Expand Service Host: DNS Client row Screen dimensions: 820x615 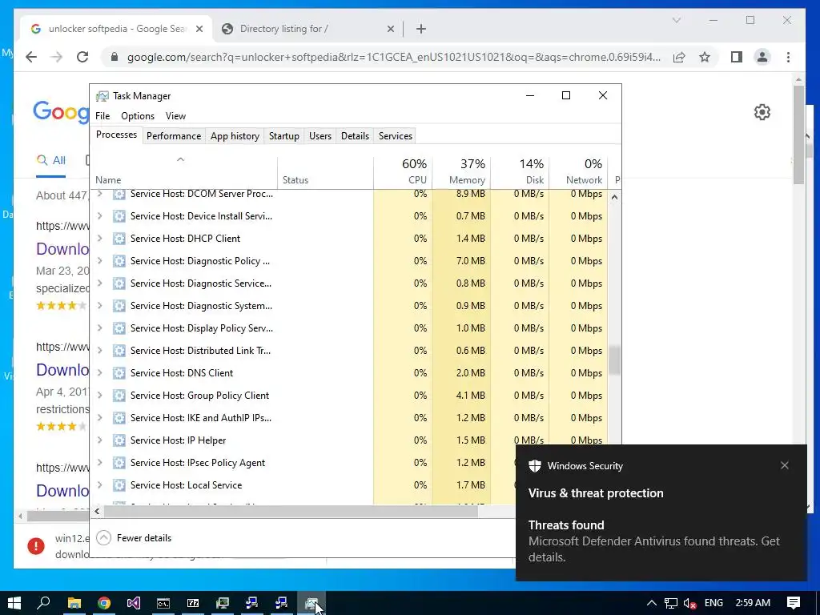(99, 373)
